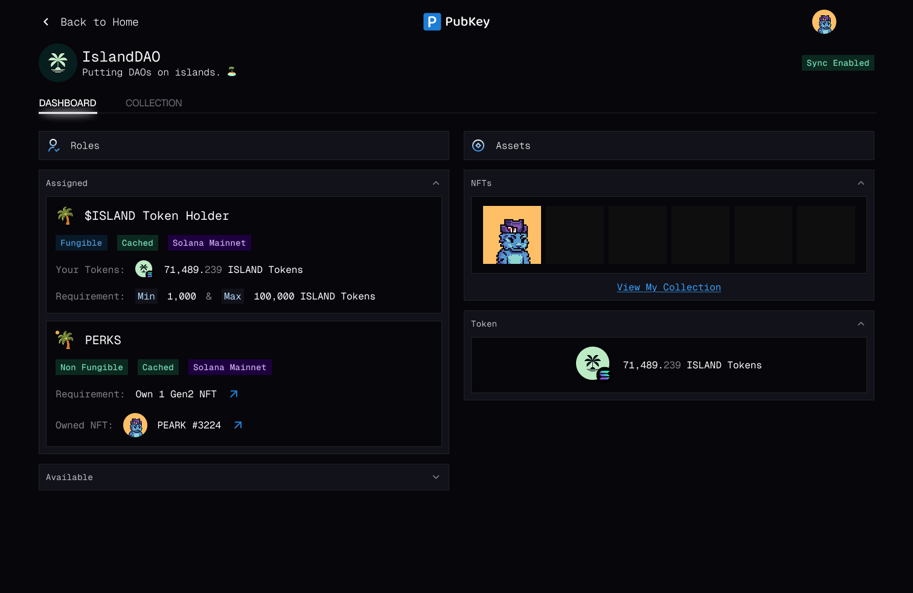Click the PERKS role title
Image resolution: width=913 pixels, height=593 pixels.
(103, 341)
